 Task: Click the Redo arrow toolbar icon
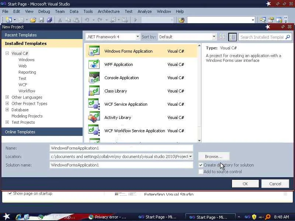100,20
